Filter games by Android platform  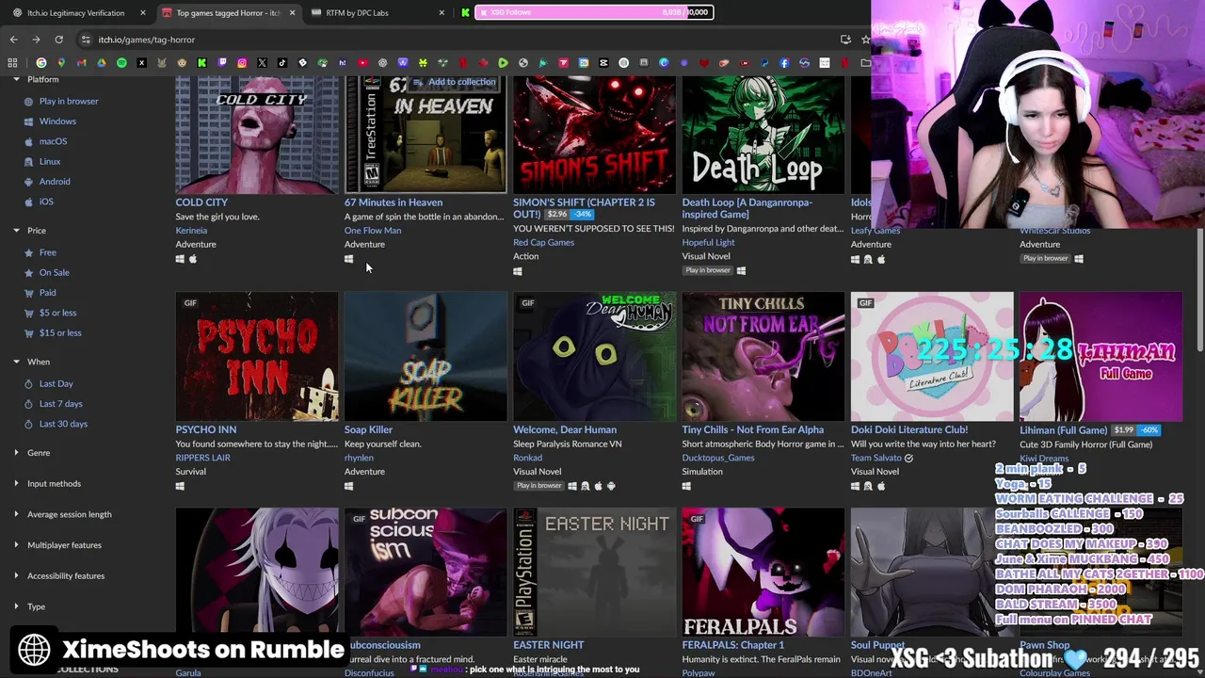[x=48, y=182]
